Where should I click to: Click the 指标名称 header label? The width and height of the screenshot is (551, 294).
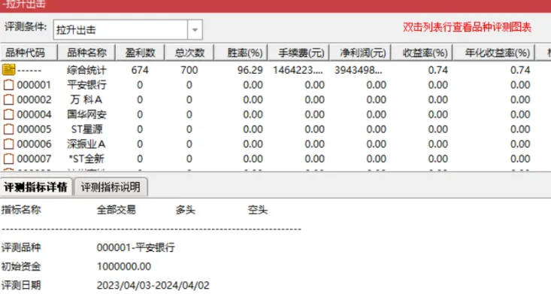pyautogui.click(x=21, y=210)
